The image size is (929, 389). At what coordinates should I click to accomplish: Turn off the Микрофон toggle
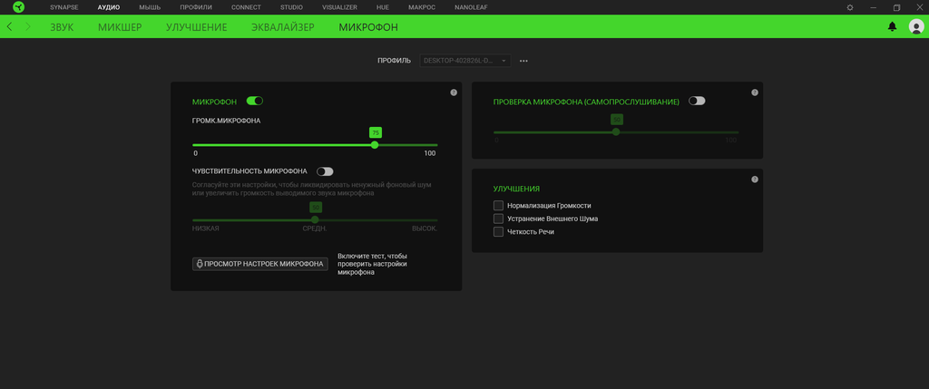(255, 101)
